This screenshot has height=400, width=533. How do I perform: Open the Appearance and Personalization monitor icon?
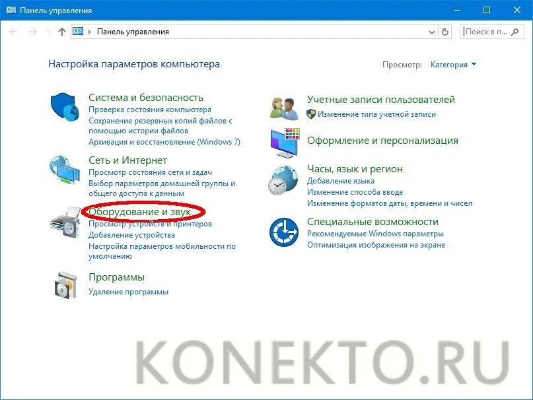click(285, 143)
